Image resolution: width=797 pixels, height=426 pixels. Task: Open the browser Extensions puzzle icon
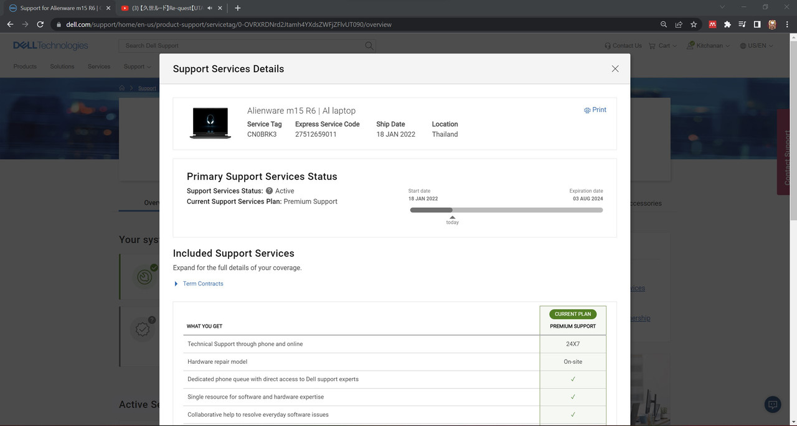(x=727, y=24)
